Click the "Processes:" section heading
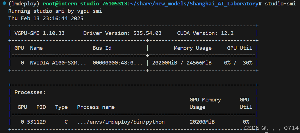 [30, 92]
